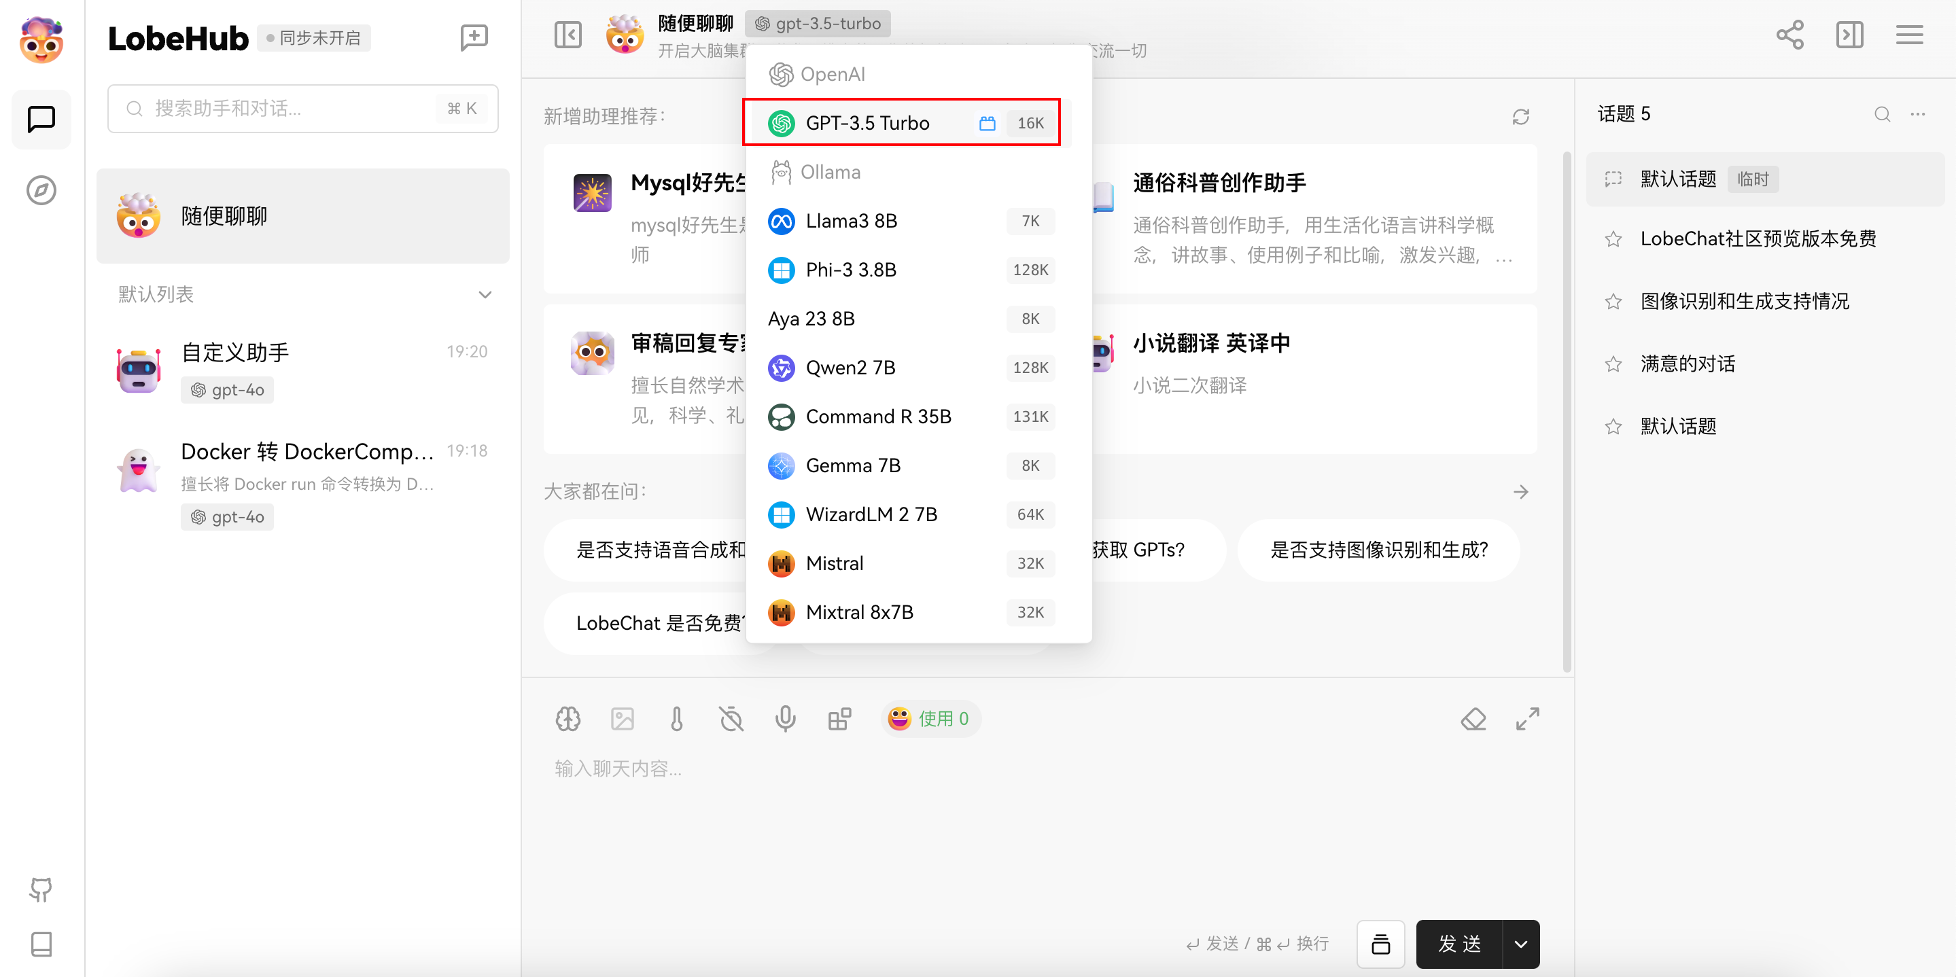The width and height of the screenshot is (1956, 977).
Task: Select the 默认话题 临时 topic
Action: pyautogui.click(x=1764, y=179)
